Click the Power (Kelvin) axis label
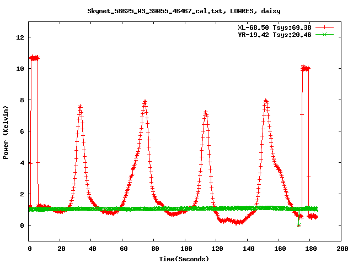 click(6, 132)
